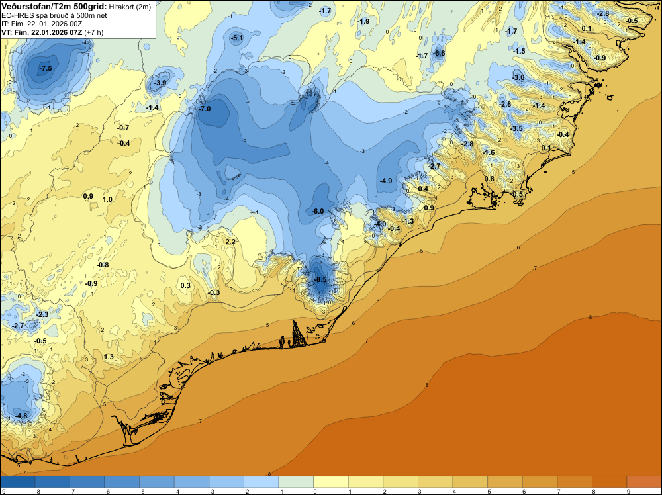Click the -8.5 minimum temperature value

tap(320, 279)
